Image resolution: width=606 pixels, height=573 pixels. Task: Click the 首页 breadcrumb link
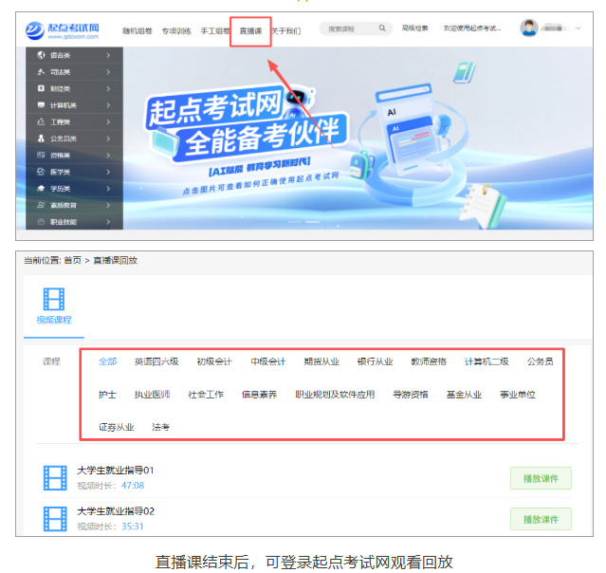point(72,260)
